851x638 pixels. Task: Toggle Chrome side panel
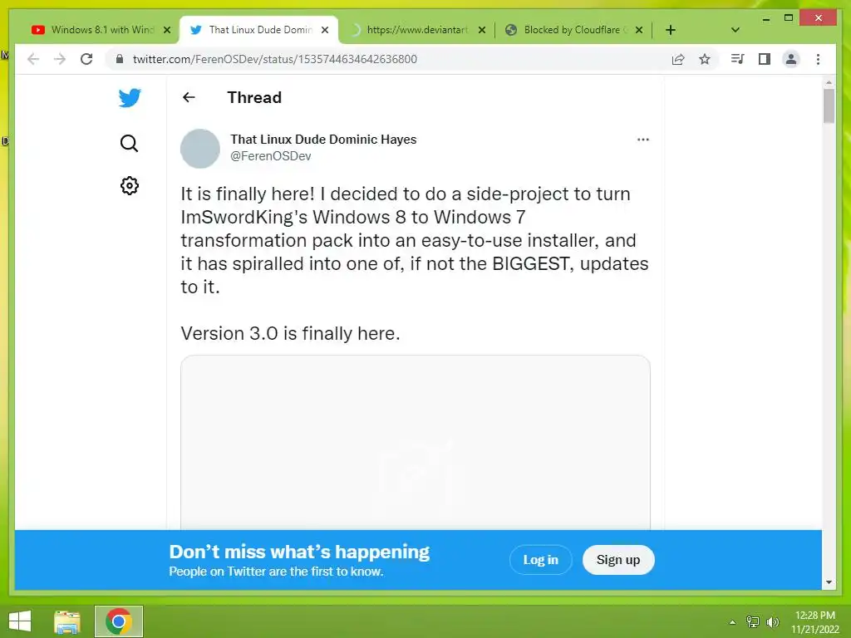(765, 59)
